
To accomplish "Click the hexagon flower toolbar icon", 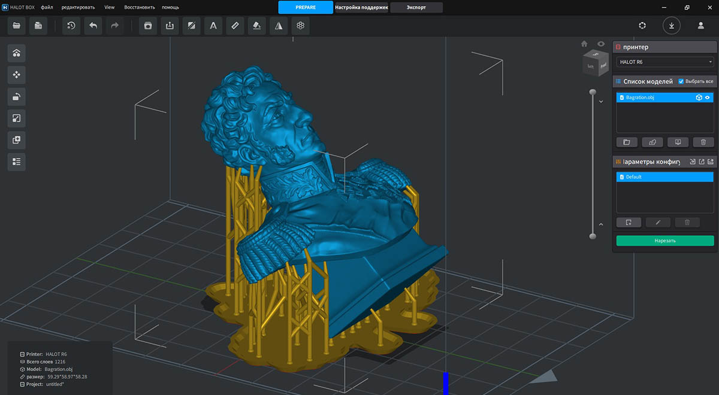I will click(301, 26).
